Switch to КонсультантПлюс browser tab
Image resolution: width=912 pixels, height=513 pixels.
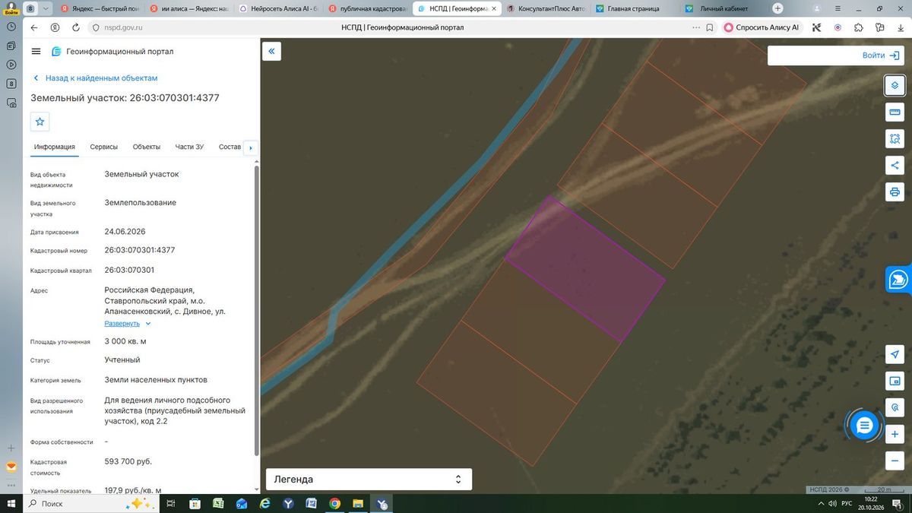(x=546, y=8)
